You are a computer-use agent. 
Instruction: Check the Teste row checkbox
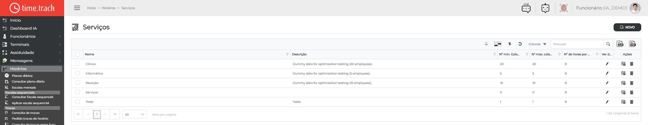tap(77, 101)
